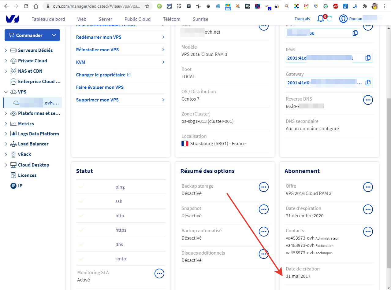The height and width of the screenshot is (290, 391).
Task: Open options menu for Backup storage
Action: tap(263, 187)
